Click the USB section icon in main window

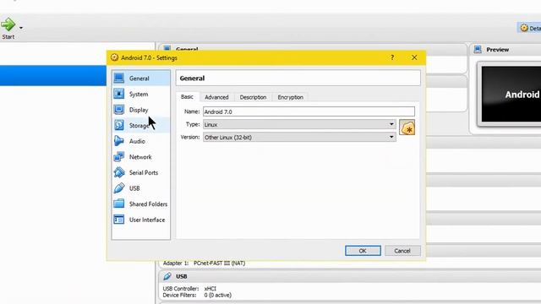(x=167, y=276)
